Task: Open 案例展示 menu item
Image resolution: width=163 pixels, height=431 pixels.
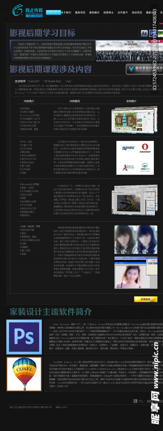Action: 95,12
